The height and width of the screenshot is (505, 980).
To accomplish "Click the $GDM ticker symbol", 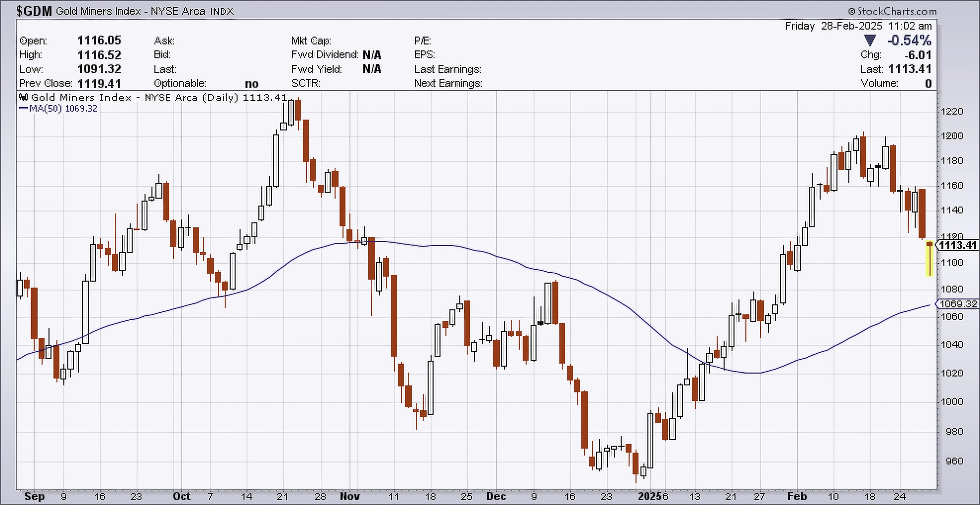I will pos(34,11).
